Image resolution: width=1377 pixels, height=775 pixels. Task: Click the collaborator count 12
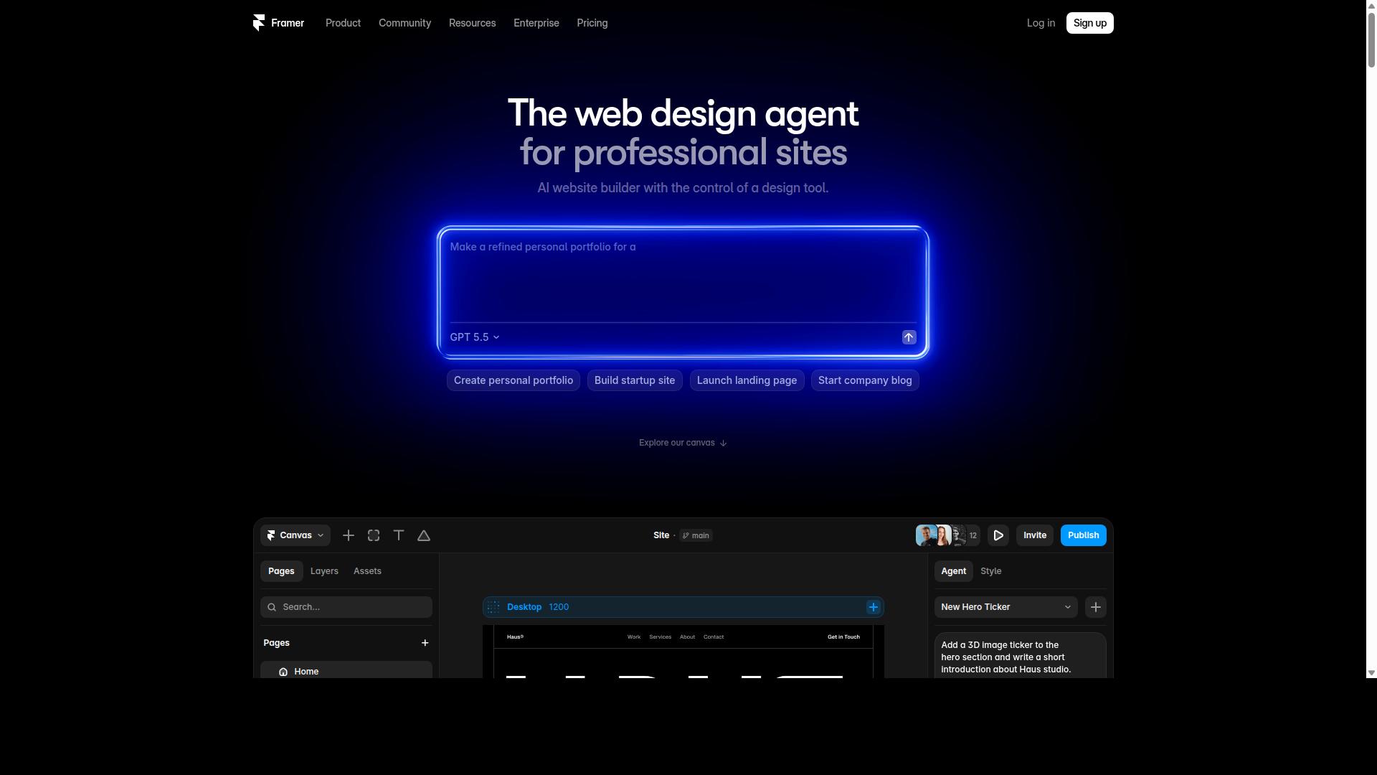pyautogui.click(x=973, y=535)
